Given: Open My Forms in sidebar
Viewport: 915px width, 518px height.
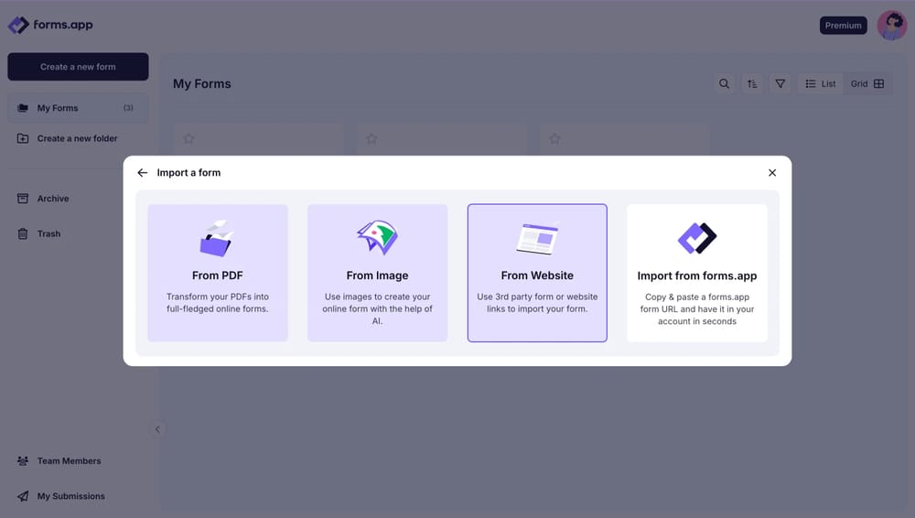Looking at the screenshot, I should [x=58, y=108].
